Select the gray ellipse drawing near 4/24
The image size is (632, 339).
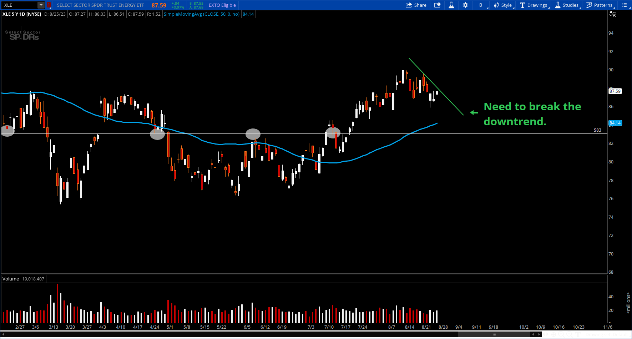coord(157,134)
